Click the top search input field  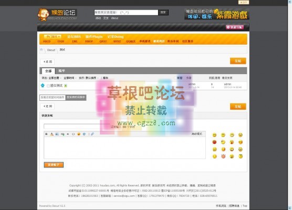126,13
